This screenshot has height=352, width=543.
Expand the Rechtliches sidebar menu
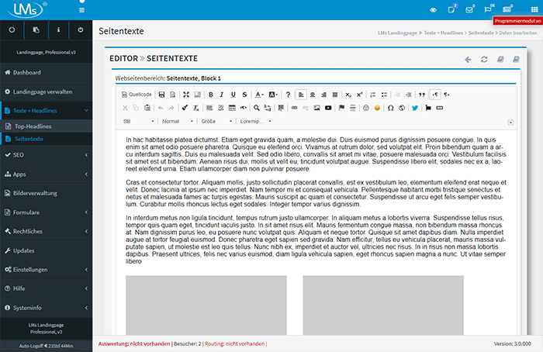[46, 231]
